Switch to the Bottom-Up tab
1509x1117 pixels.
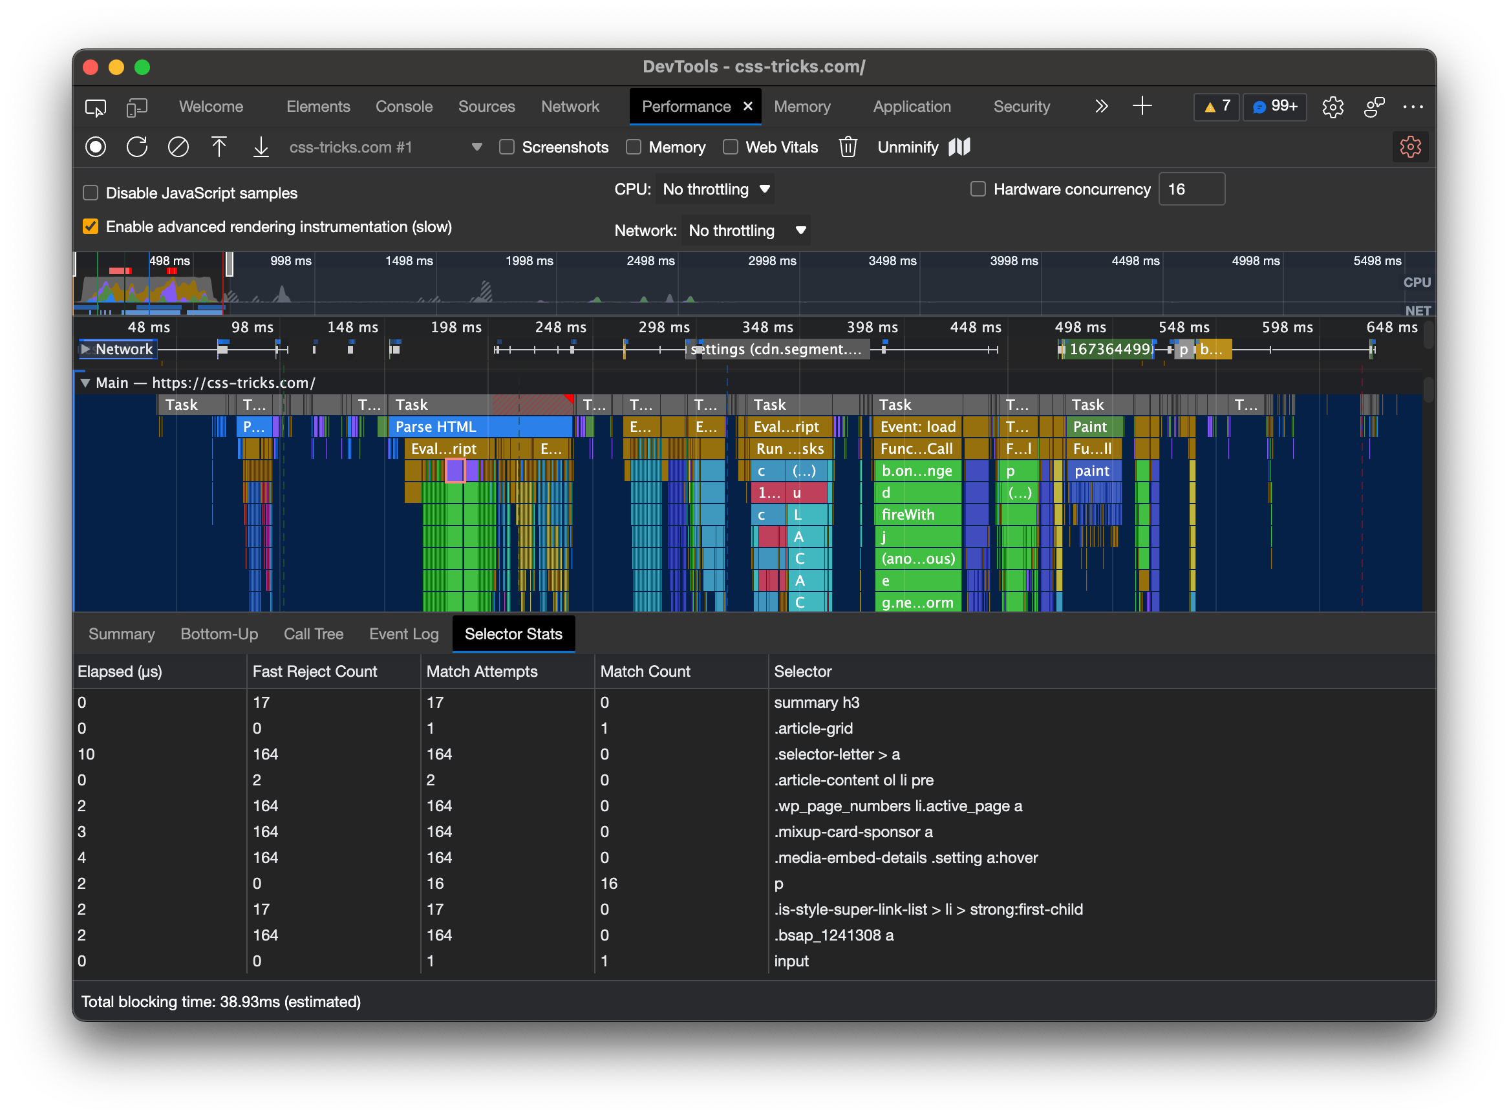tap(219, 633)
